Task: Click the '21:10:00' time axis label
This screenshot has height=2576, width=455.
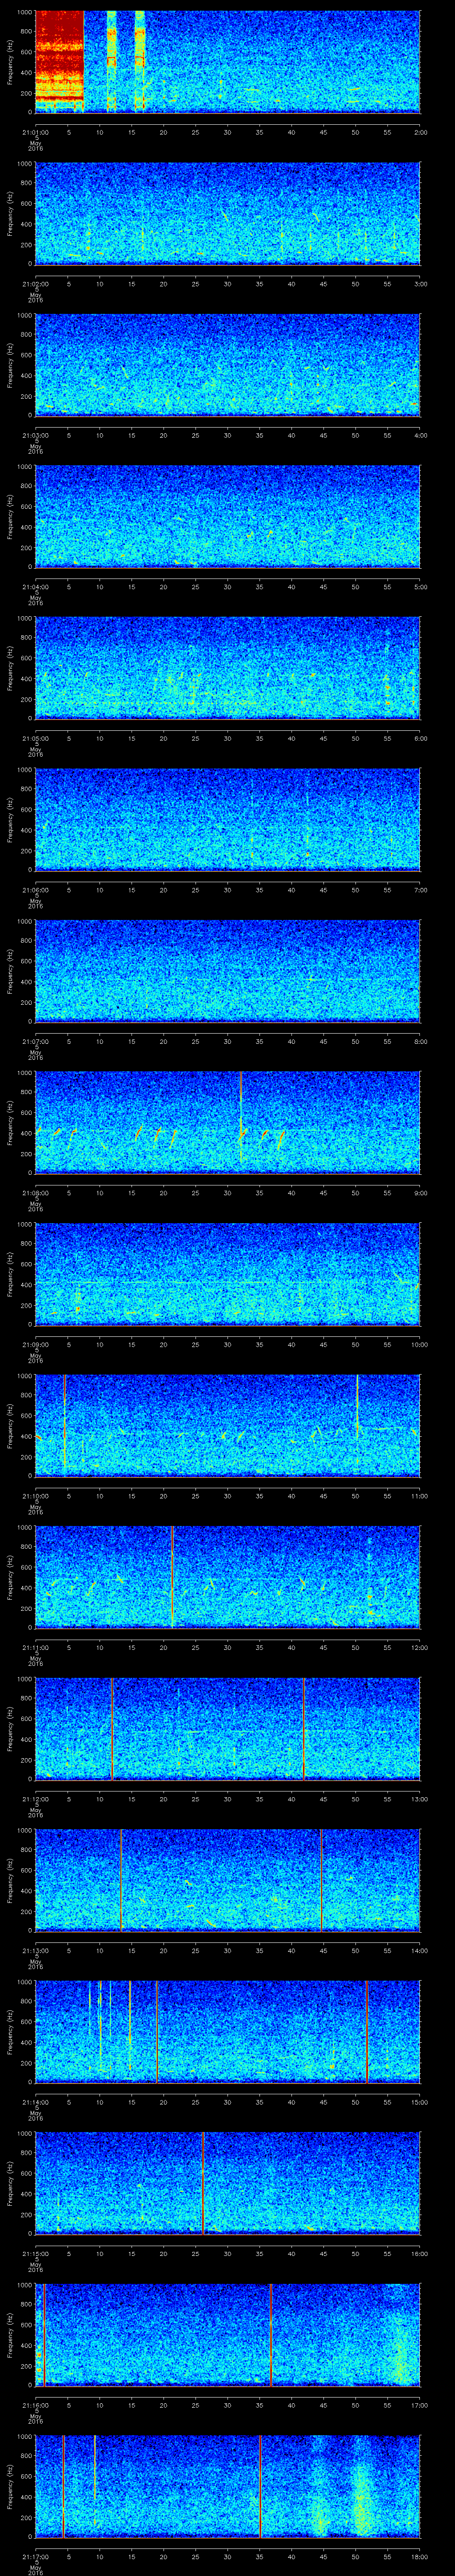Action: point(35,1496)
